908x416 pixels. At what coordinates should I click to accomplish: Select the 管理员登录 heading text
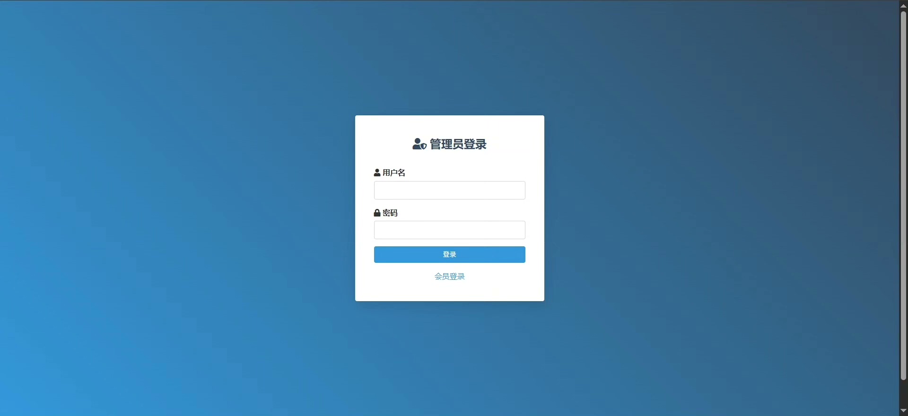click(x=458, y=144)
